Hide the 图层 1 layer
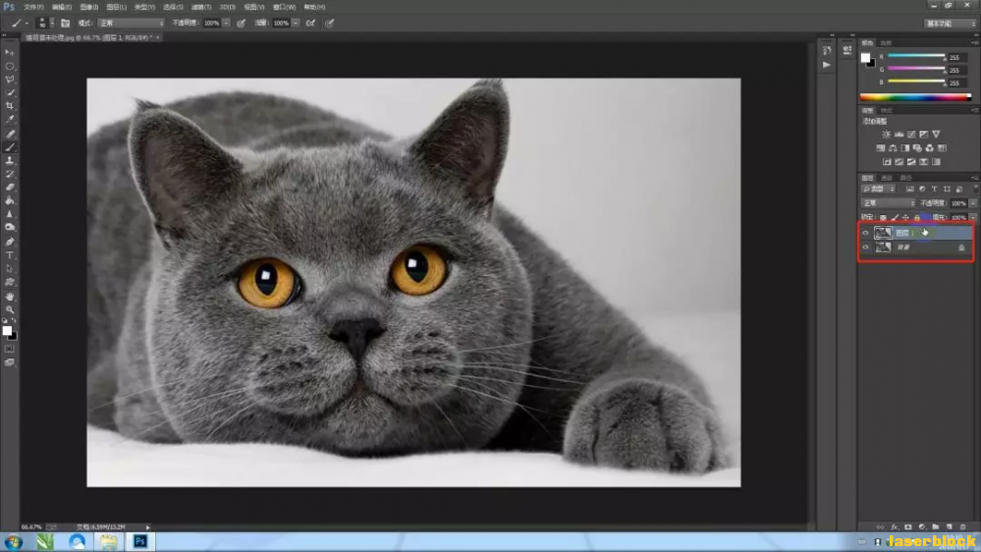The image size is (981, 552). tap(865, 233)
